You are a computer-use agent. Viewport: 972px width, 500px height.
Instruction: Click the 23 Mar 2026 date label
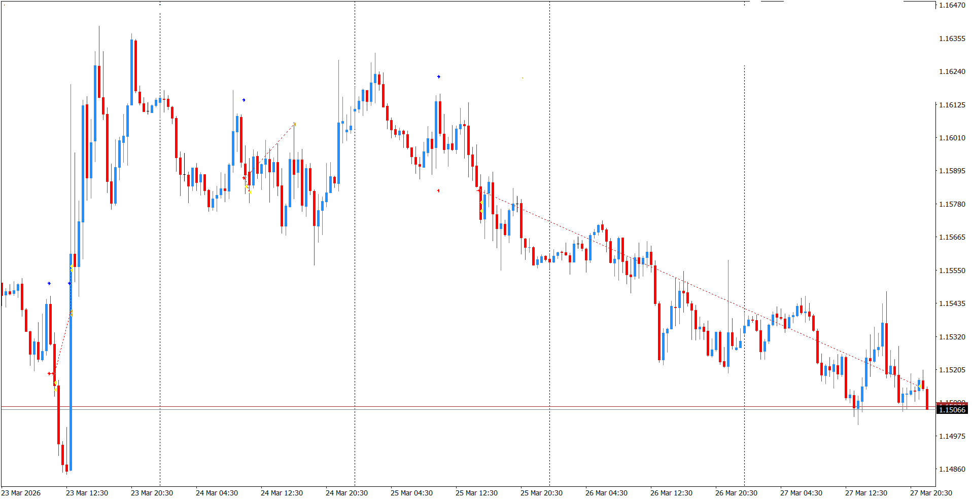pos(21,493)
